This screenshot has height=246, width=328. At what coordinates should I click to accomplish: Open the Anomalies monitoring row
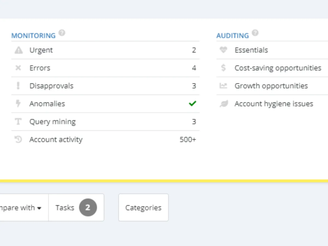point(105,104)
